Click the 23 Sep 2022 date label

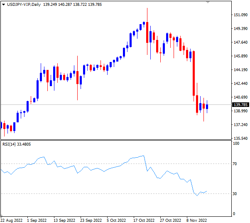[91, 221]
